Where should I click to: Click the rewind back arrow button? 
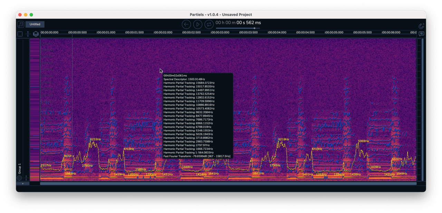pos(186,24)
